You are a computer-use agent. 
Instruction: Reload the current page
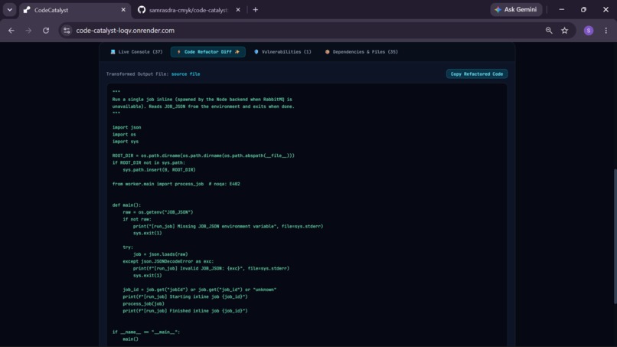(46, 31)
